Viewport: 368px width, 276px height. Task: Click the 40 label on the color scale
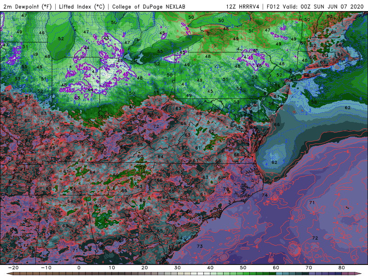pos(210,268)
